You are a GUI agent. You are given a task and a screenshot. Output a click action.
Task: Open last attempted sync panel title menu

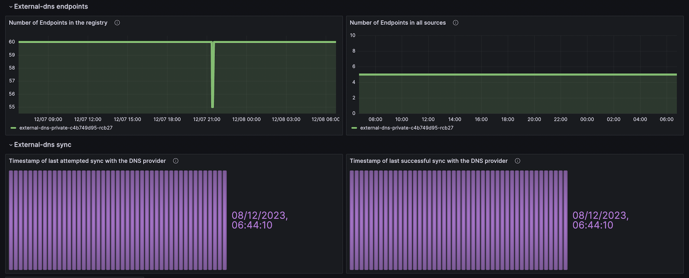[87, 161]
